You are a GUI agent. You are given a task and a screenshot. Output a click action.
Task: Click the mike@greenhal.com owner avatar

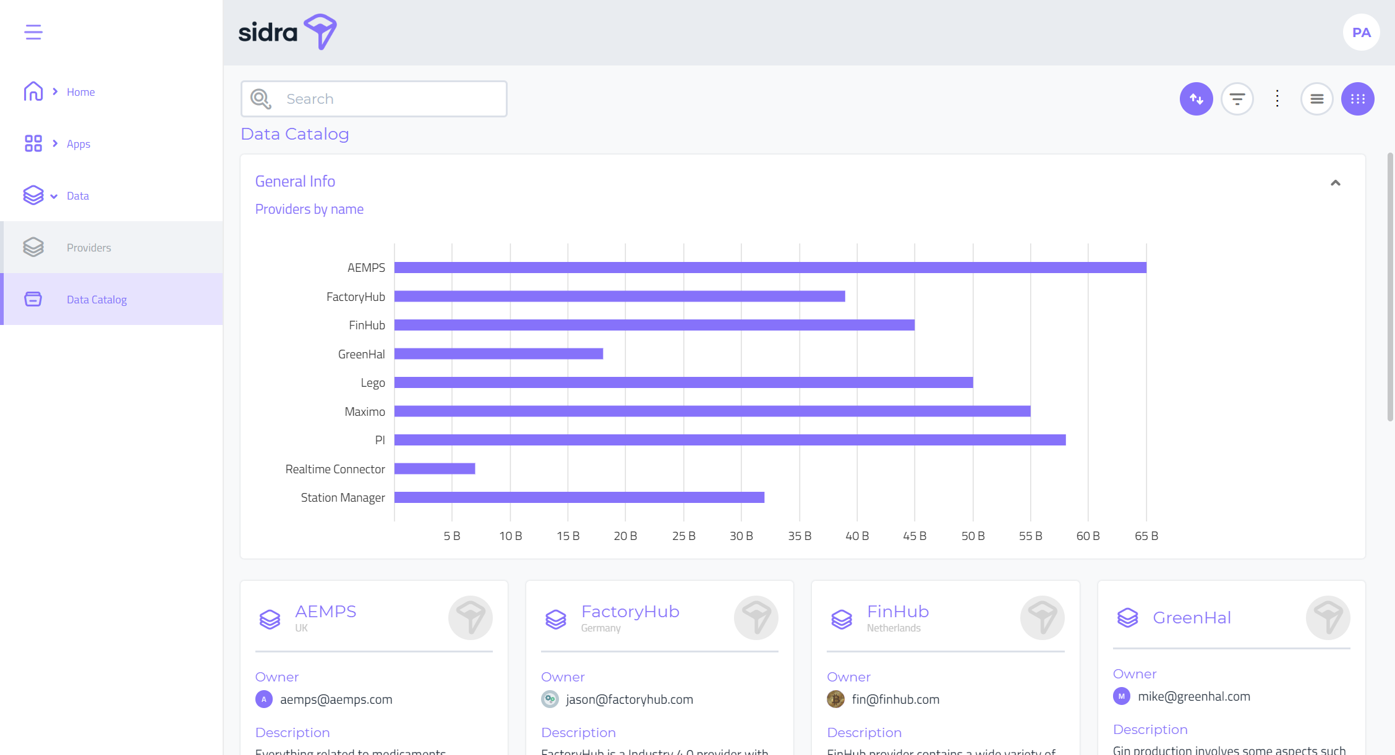pyautogui.click(x=1122, y=696)
